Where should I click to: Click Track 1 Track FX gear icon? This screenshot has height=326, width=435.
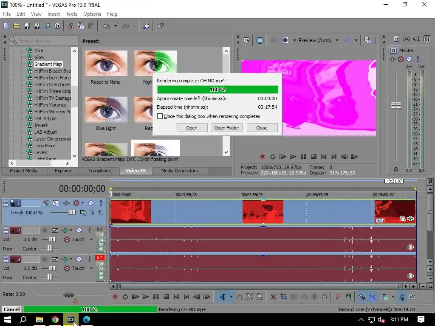point(76,203)
